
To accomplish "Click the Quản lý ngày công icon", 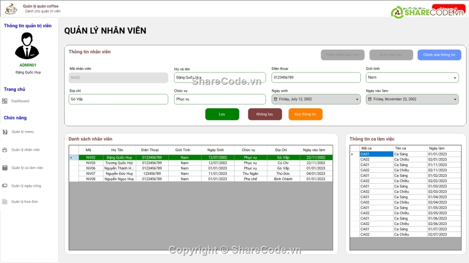I will pos(4,186).
